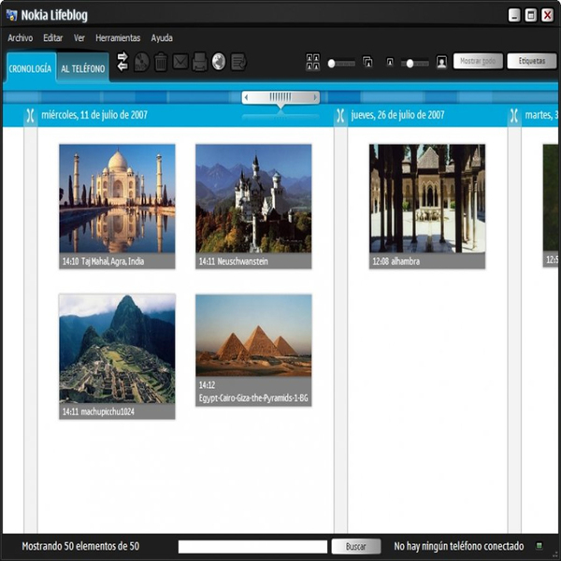Viewport: 561px width, 561px height.
Task: Collapse the jueves, 26 de julio column
Action: point(340,115)
